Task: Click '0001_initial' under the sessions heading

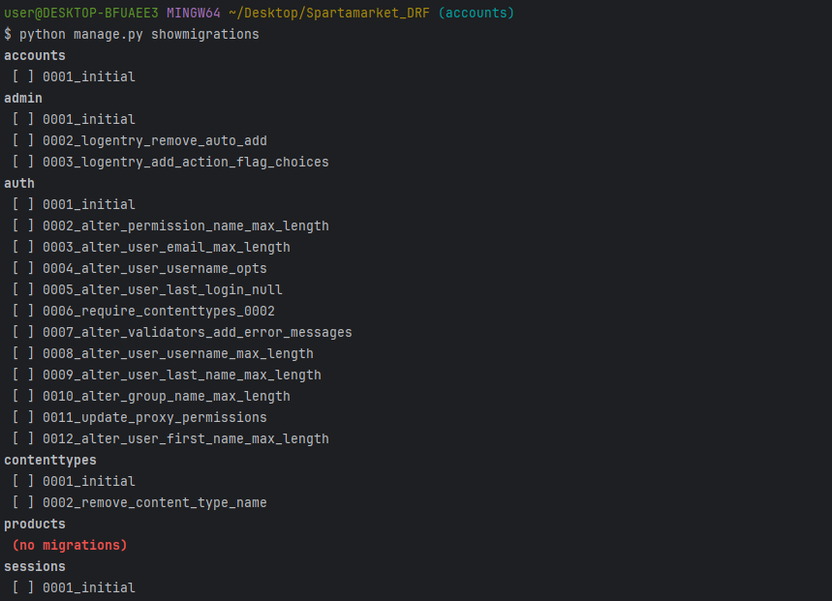Action: 89,587
